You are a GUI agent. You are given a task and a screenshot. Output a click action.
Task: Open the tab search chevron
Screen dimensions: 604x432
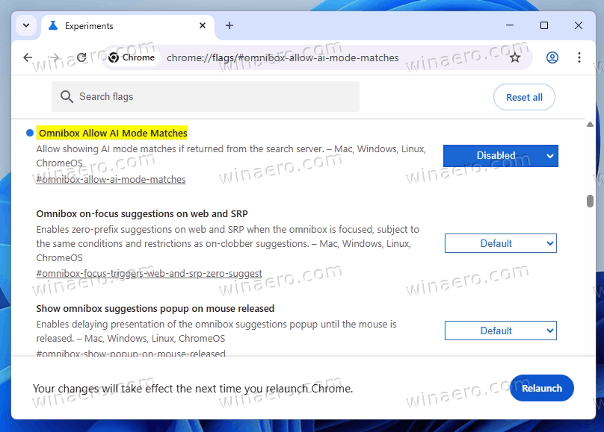tap(27, 25)
